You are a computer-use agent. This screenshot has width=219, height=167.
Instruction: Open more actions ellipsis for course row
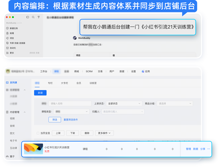208,149
